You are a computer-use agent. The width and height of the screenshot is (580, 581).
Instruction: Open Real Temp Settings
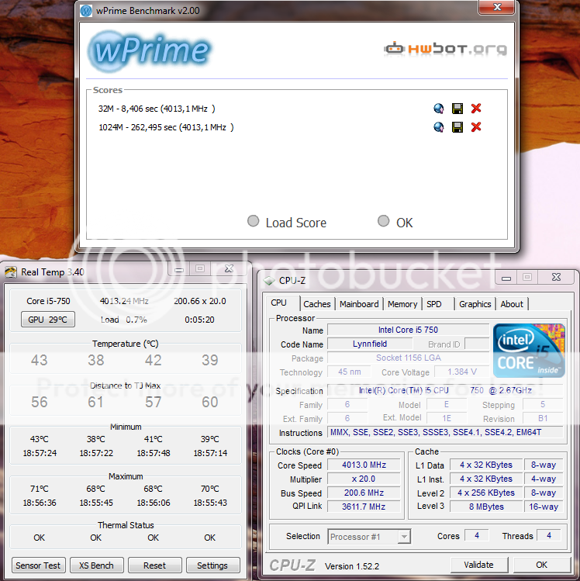click(x=212, y=565)
